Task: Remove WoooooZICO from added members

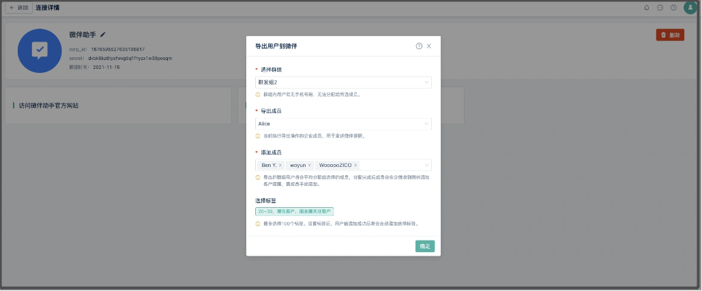Action: coord(355,166)
